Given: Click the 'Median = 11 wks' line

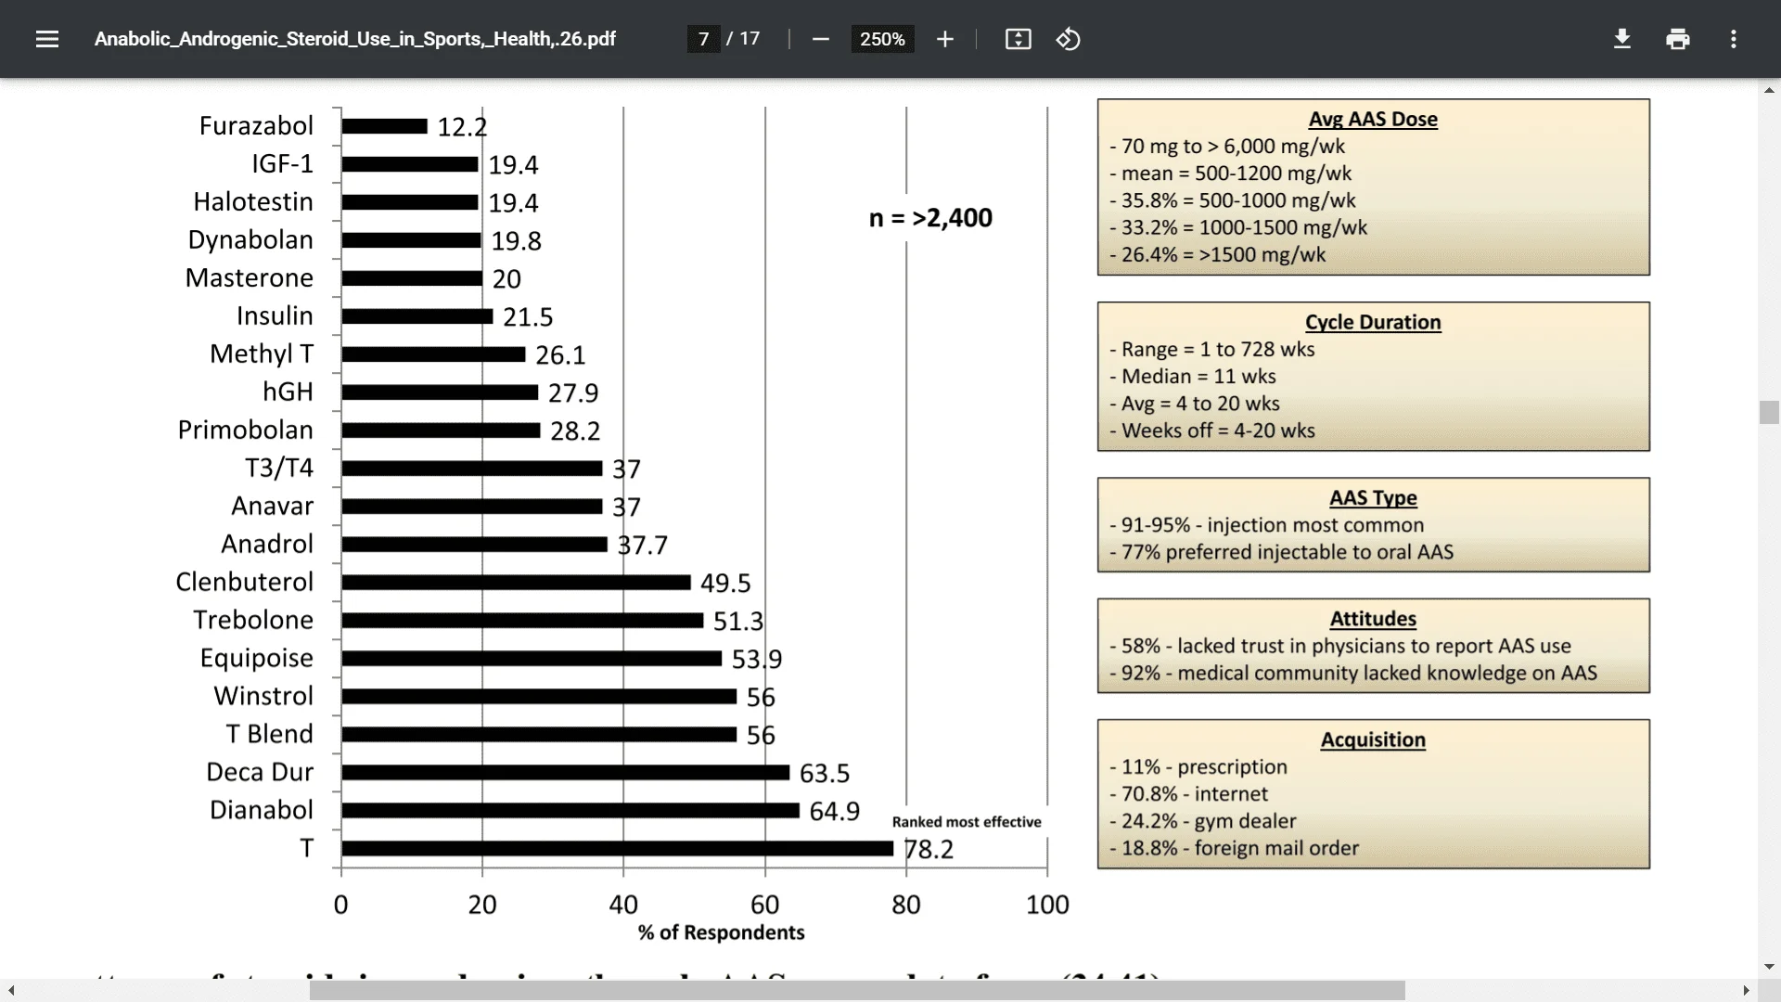Looking at the screenshot, I should [1193, 377].
